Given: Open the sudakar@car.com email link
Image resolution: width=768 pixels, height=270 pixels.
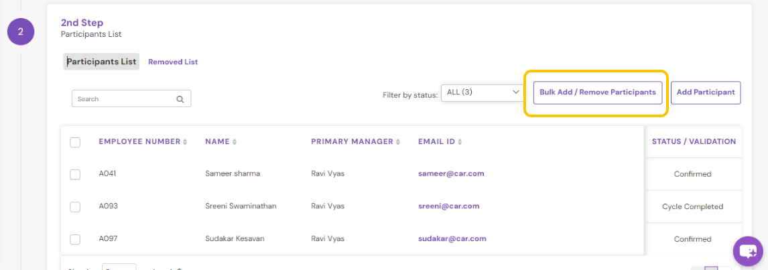Looking at the screenshot, I should coord(452,239).
